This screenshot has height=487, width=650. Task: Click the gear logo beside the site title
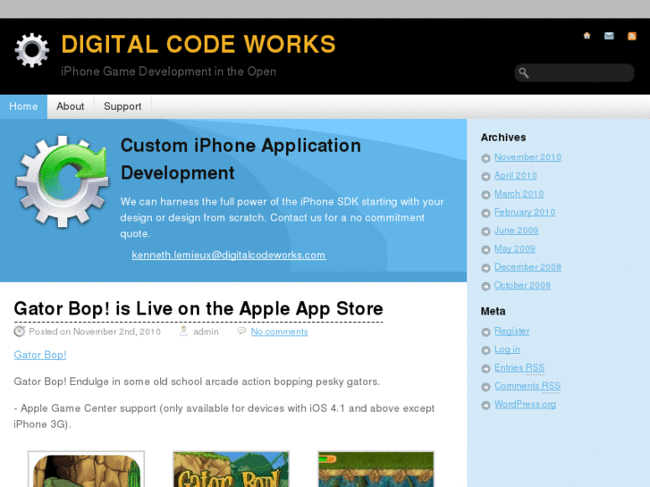(32, 50)
